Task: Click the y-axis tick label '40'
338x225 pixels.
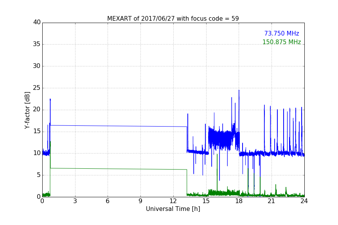Action: tap(37, 22)
